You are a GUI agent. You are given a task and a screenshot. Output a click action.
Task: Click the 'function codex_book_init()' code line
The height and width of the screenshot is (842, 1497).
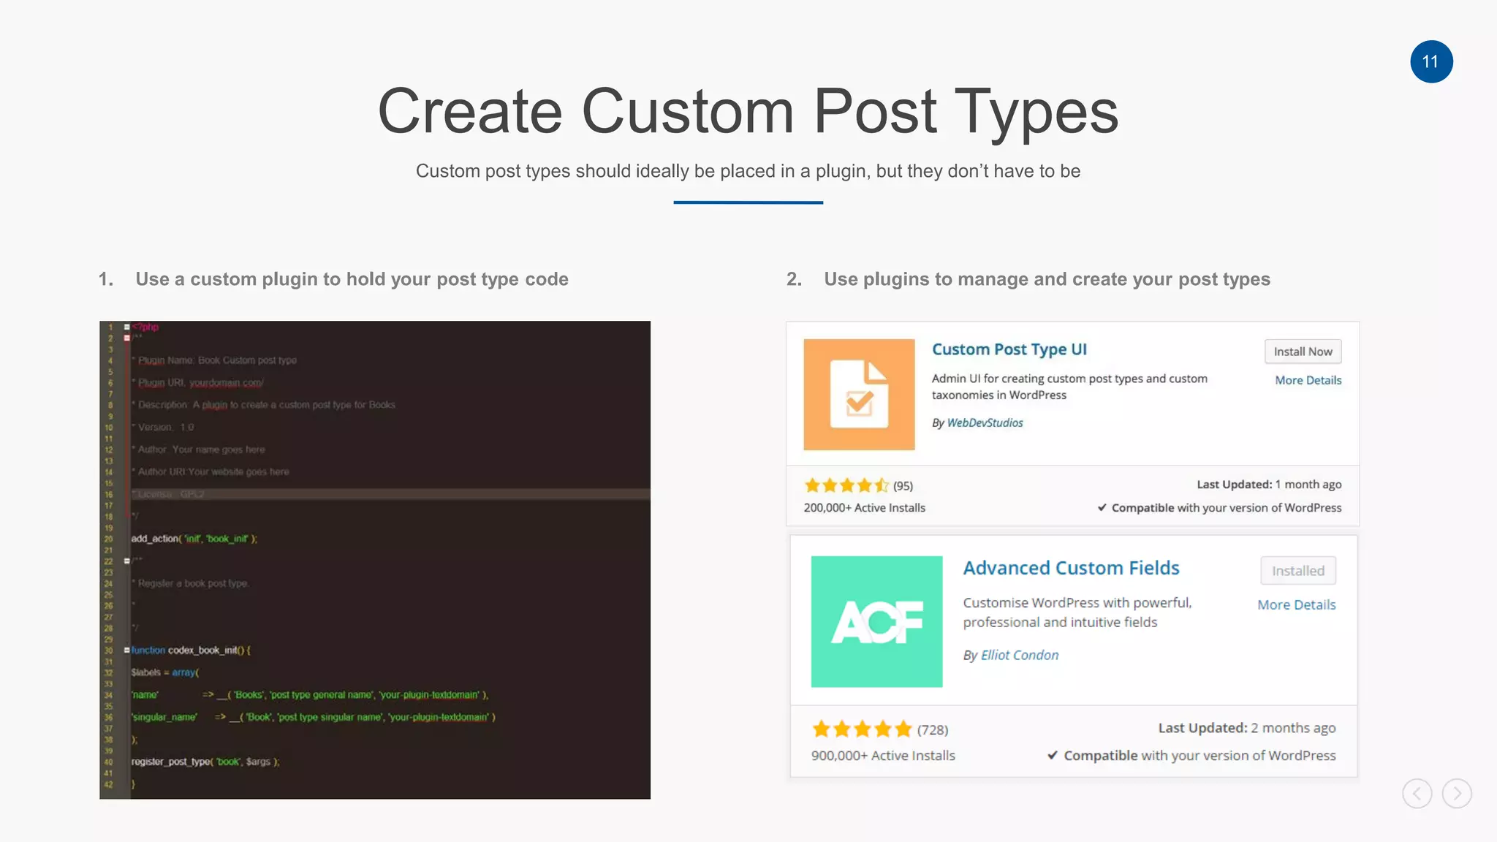(191, 650)
